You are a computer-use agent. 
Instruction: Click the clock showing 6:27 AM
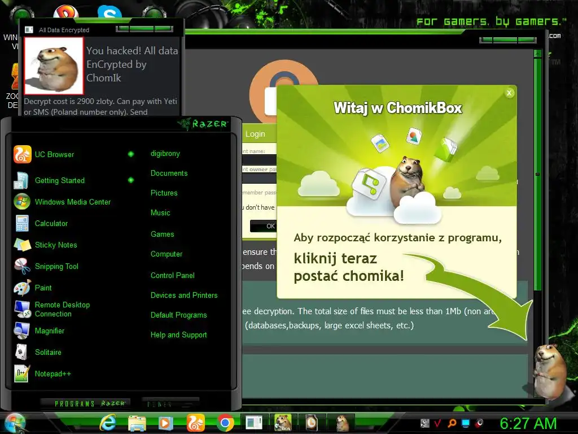pyautogui.click(x=528, y=423)
